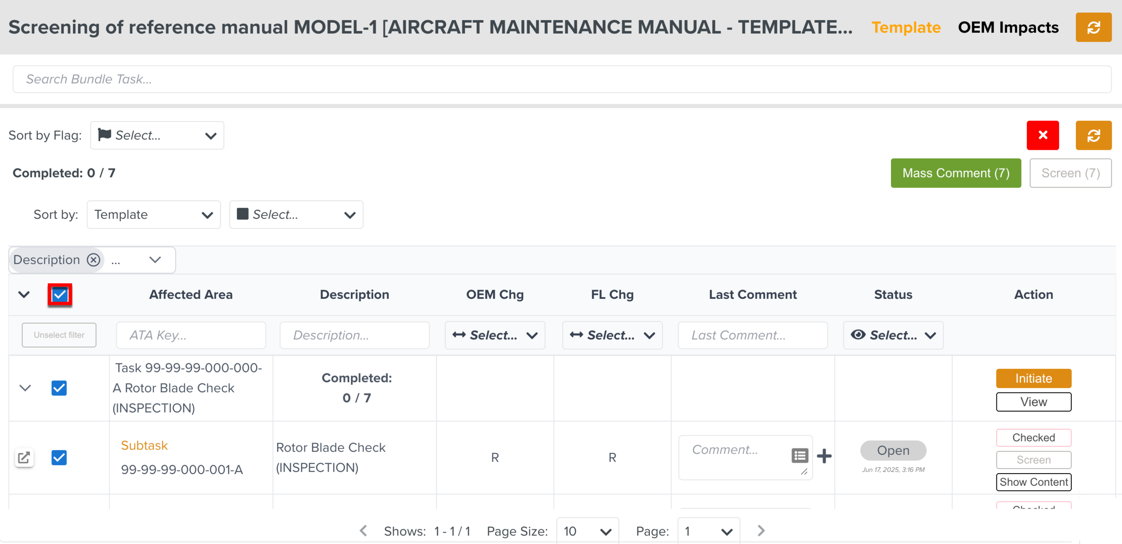Open the Sort by Flag dropdown

coord(157,135)
